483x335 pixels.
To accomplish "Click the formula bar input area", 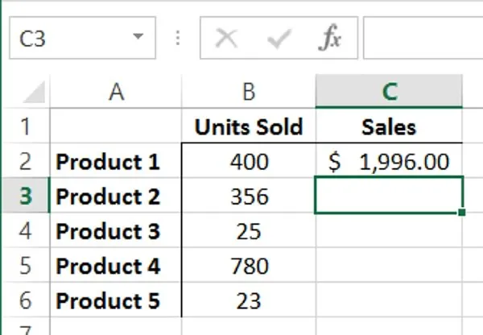I will point(423,39).
